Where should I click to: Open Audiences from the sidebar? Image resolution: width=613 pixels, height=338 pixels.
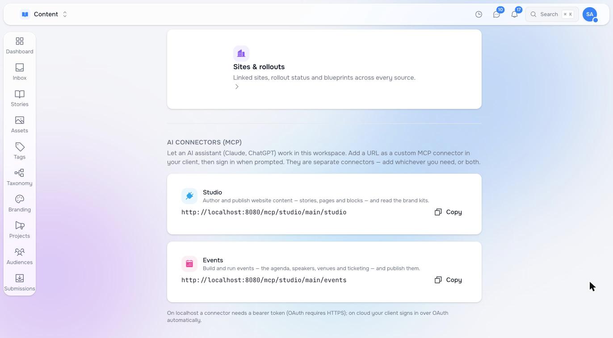(x=20, y=257)
